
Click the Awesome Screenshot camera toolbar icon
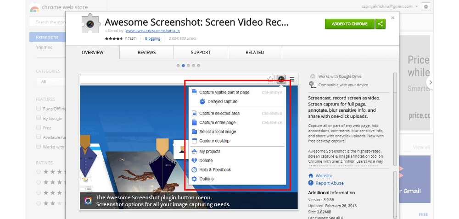[281, 79]
